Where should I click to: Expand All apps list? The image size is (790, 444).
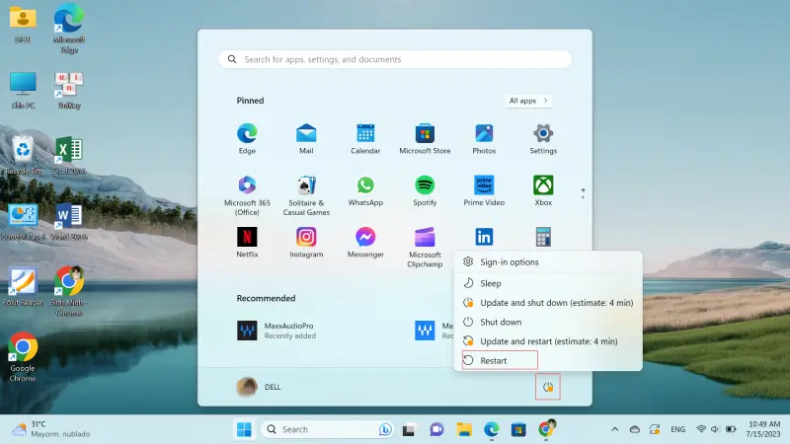pos(527,101)
